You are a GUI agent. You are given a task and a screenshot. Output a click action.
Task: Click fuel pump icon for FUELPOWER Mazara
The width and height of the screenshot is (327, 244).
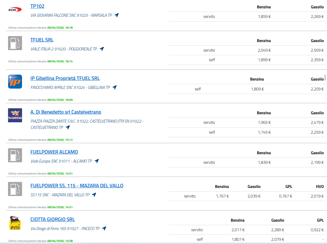click(15, 189)
